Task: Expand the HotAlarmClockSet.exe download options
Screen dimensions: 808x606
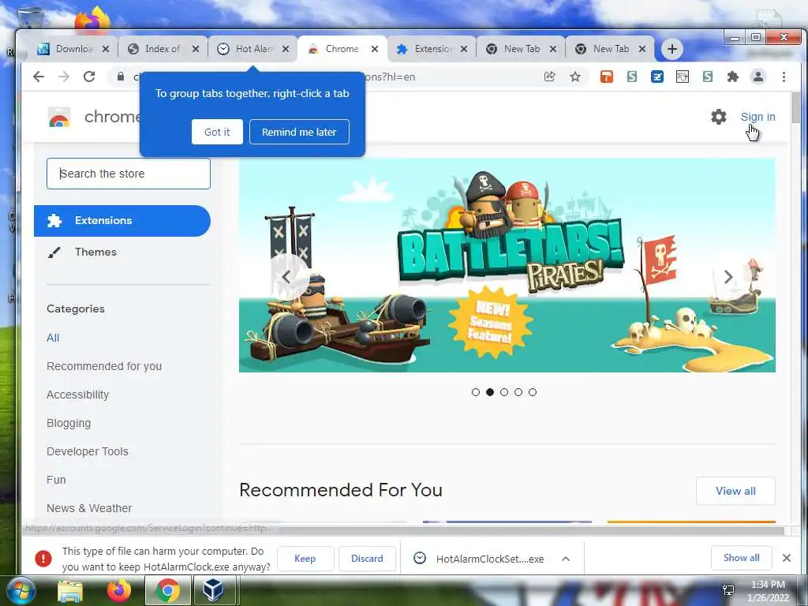Action: pos(565,559)
